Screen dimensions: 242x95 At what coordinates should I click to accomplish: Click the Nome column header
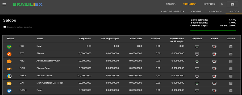click(x=40, y=39)
